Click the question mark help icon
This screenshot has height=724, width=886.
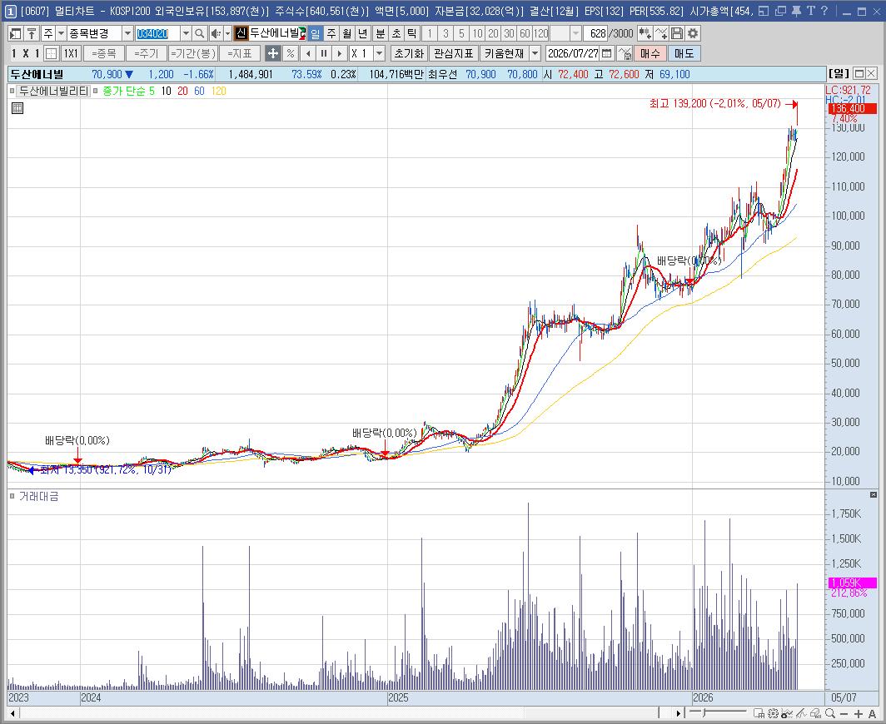[x=824, y=11]
